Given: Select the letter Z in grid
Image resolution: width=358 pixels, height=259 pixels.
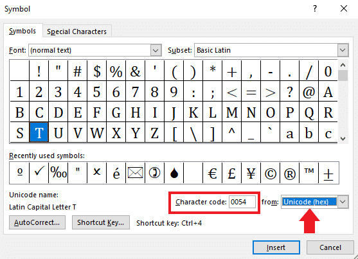Looking at the screenshot, I should (x=154, y=132).
